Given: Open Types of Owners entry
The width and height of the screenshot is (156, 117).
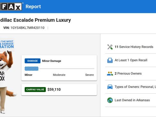Looking at the screenshot, I should 130,87.
